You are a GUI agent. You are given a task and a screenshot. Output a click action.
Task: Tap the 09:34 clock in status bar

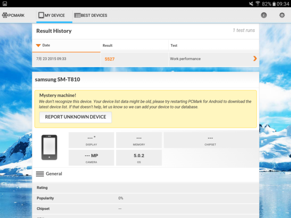(283, 4)
